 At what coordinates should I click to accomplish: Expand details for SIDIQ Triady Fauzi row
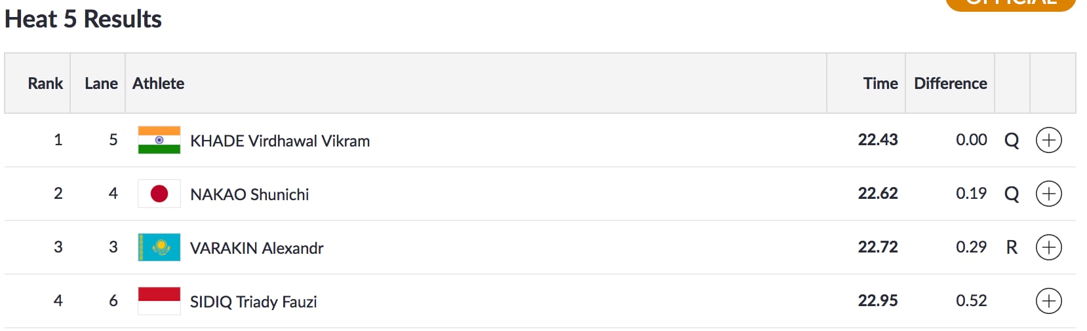1048,301
